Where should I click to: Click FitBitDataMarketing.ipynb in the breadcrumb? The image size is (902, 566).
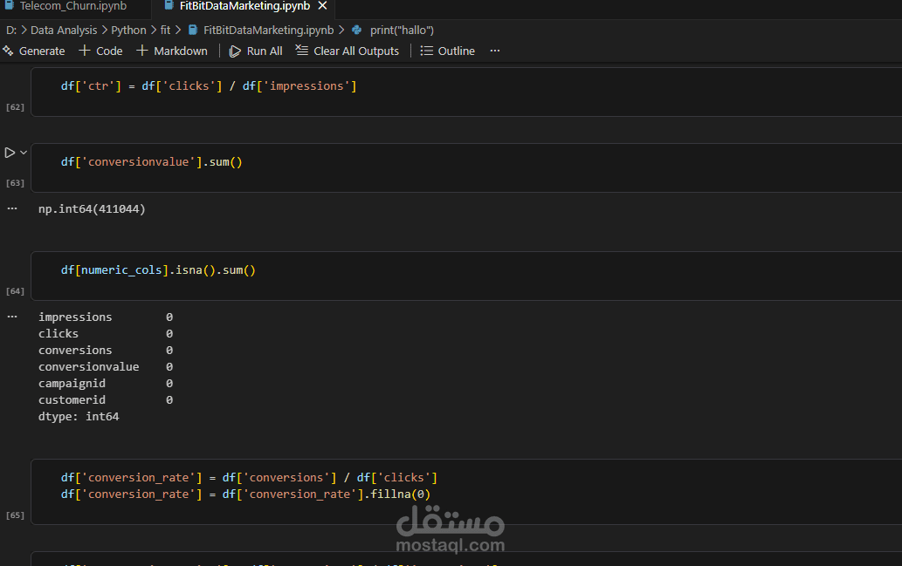pos(269,30)
